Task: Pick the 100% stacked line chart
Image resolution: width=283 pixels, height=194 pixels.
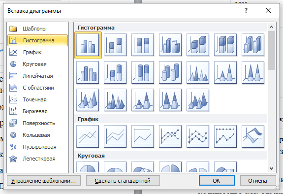Action: 143,136
